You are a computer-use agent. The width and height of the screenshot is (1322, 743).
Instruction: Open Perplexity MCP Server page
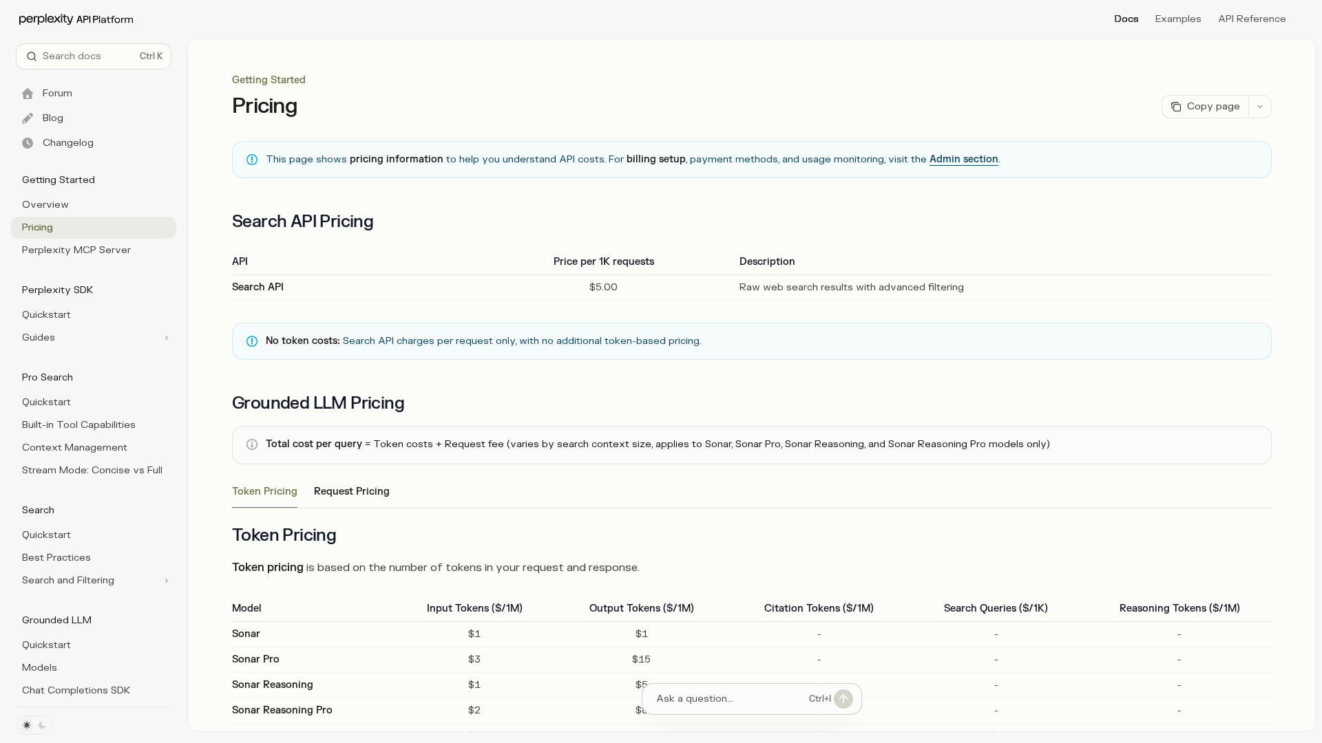[76, 250]
